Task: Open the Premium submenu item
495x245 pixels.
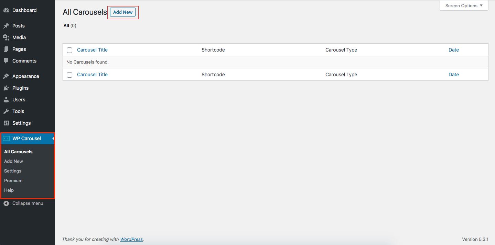Action: click(13, 180)
